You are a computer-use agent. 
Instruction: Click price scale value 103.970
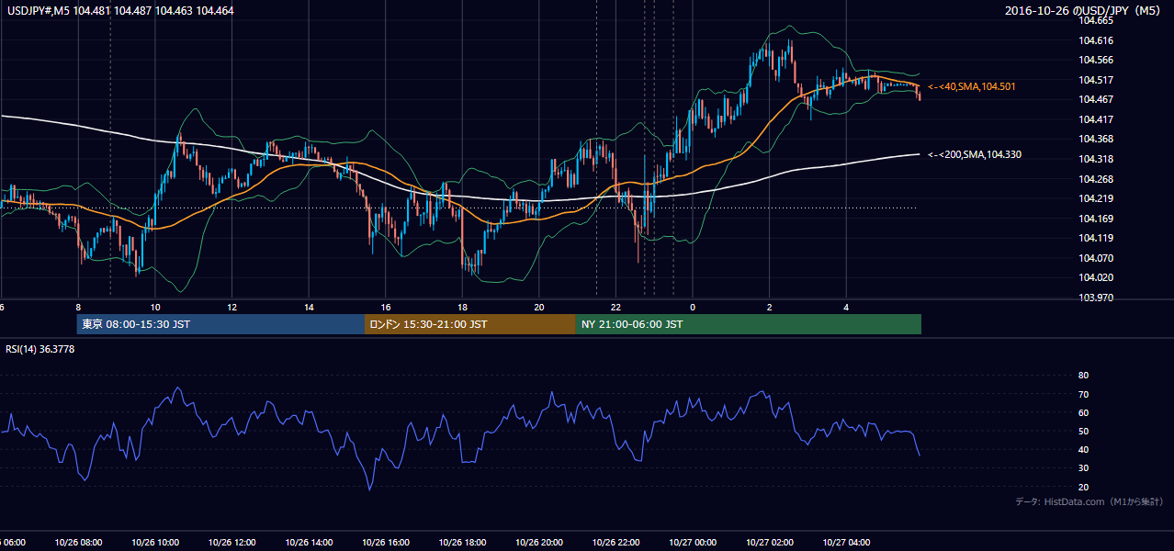tap(1095, 298)
